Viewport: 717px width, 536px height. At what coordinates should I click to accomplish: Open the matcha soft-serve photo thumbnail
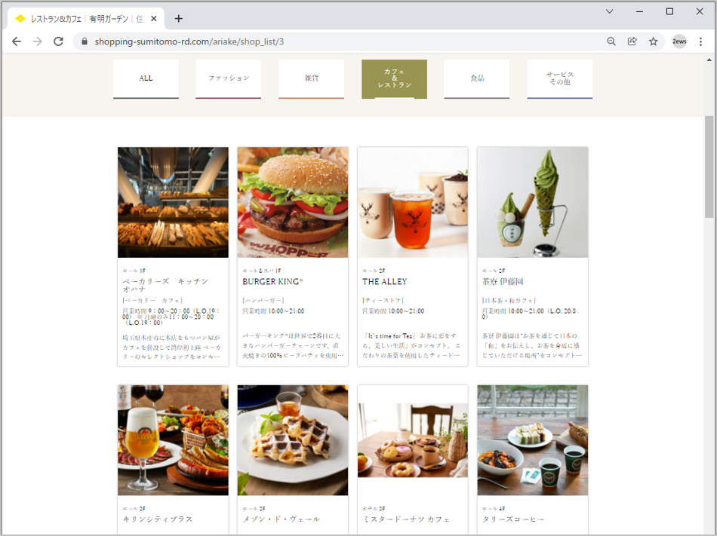point(533,202)
